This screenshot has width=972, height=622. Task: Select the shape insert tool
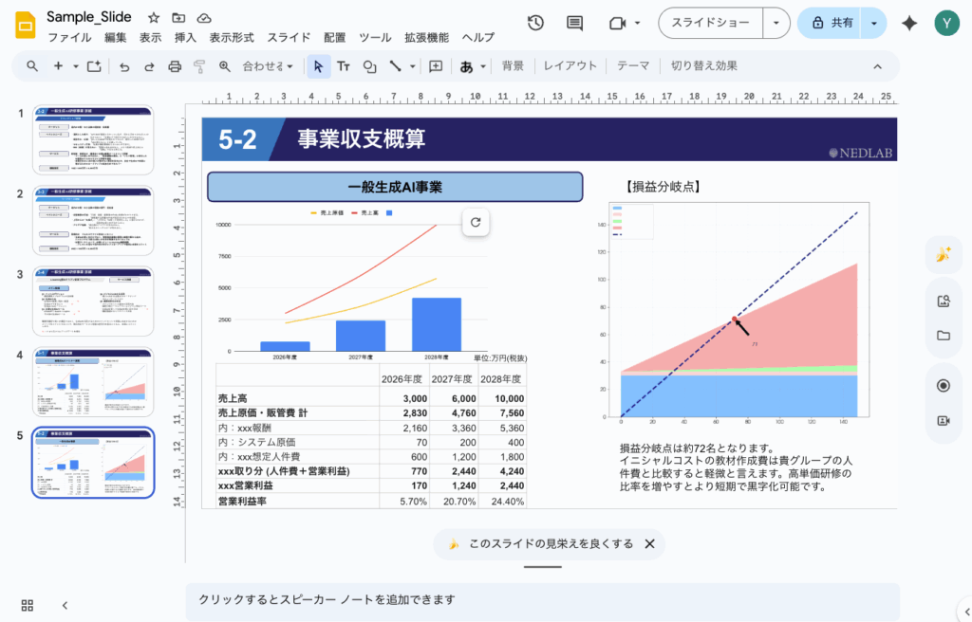click(x=369, y=66)
